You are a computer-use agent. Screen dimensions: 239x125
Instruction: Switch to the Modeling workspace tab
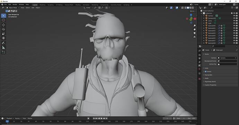42,5
